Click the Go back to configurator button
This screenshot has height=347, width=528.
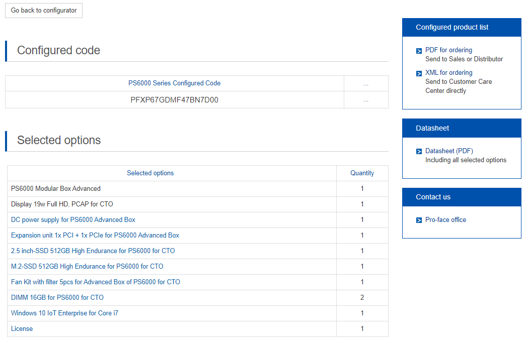[x=44, y=11]
